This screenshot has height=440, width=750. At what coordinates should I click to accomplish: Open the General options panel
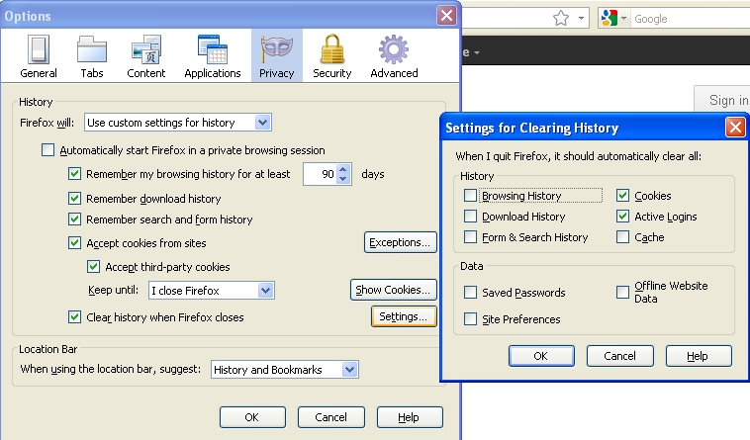pos(39,56)
